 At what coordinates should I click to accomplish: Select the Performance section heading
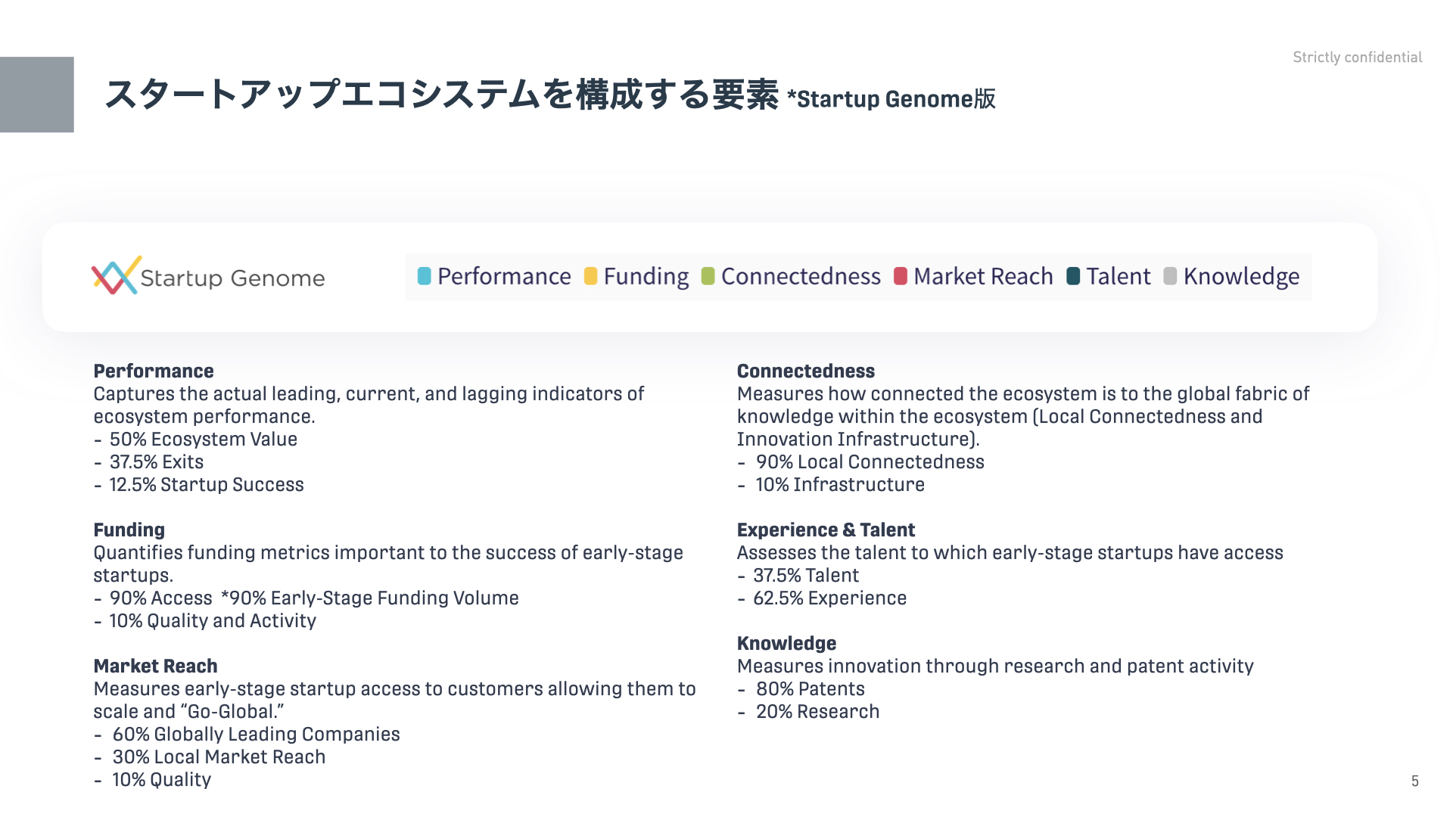click(154, 371)
